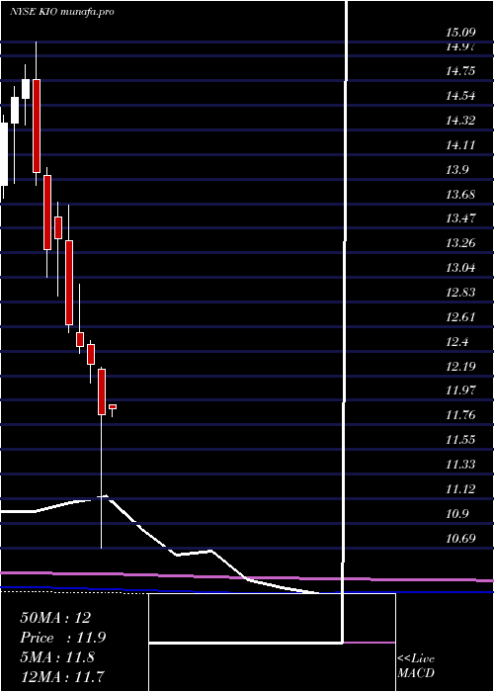The image size is (494, 692).
Task: Click the tallest red candle near 14.75
Action: (37, 126)
